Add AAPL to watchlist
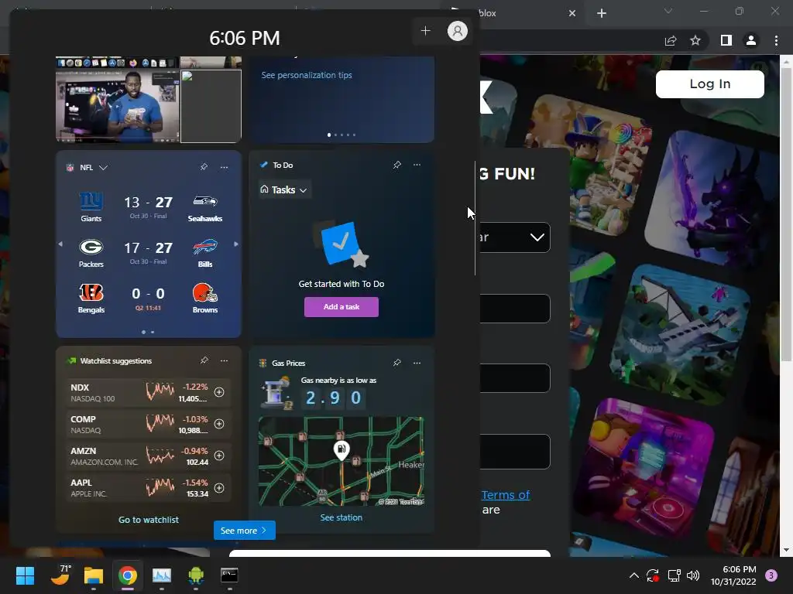This screenshot has width=793, height=594. [219, 488]
